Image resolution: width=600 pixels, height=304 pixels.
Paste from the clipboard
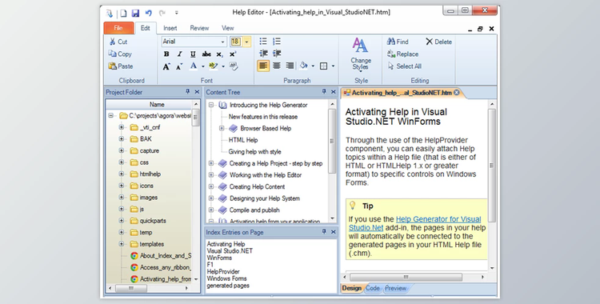click(121, 66)
